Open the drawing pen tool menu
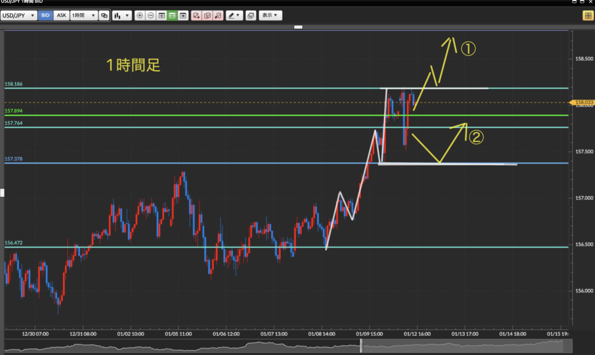595x355 pixels. pos(235,16)
